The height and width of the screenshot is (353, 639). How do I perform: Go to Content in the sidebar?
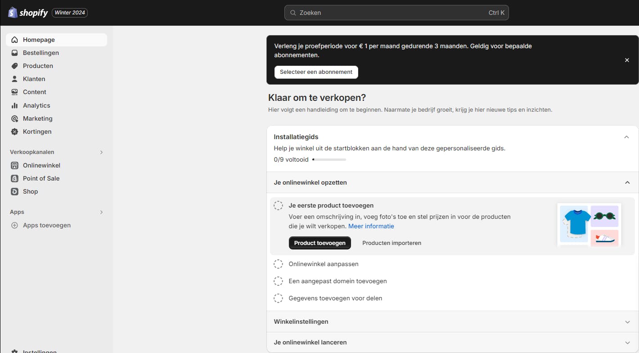34,92
